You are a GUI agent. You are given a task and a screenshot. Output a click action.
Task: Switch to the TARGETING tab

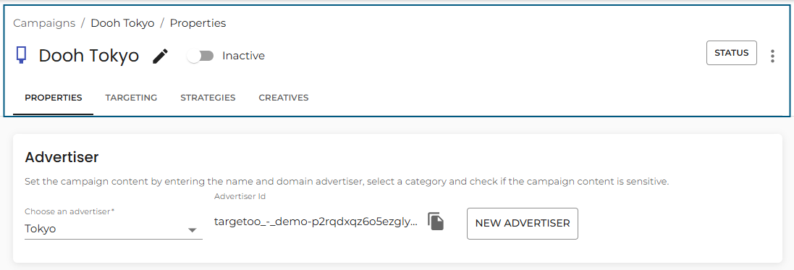coord(131,98)
